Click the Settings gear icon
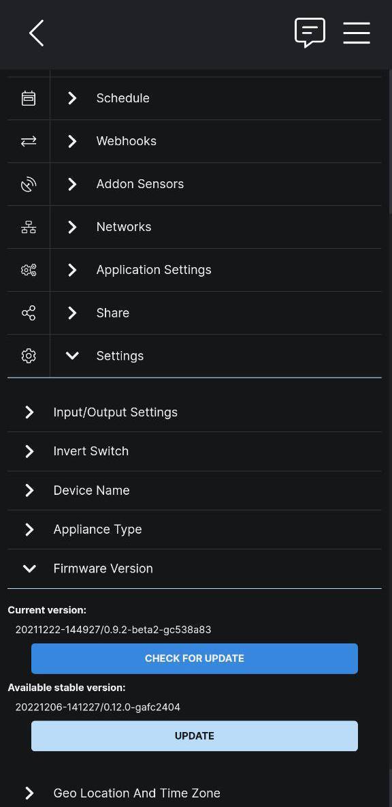Image resolution: width=392 pixels, height=807 pixels. click(29, 356)
